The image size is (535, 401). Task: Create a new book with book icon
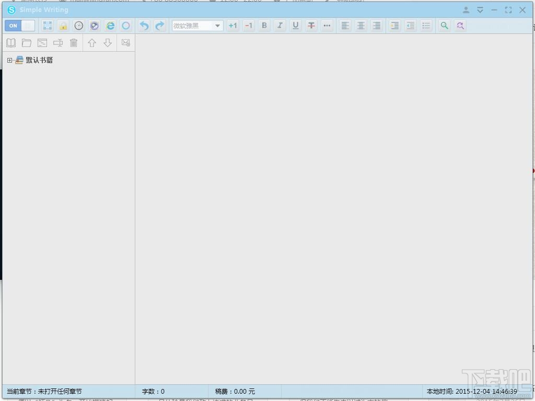(x=11, y=43)
